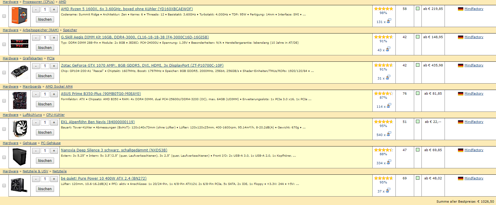Delete AMD Ryzen 5 with löschen button
Viewport: 496px width, 205px height.
45,20
